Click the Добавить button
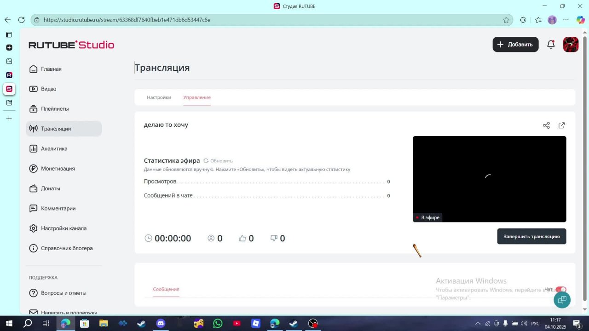The height and width of the screenshot is (331, 589). pos(515,44)
